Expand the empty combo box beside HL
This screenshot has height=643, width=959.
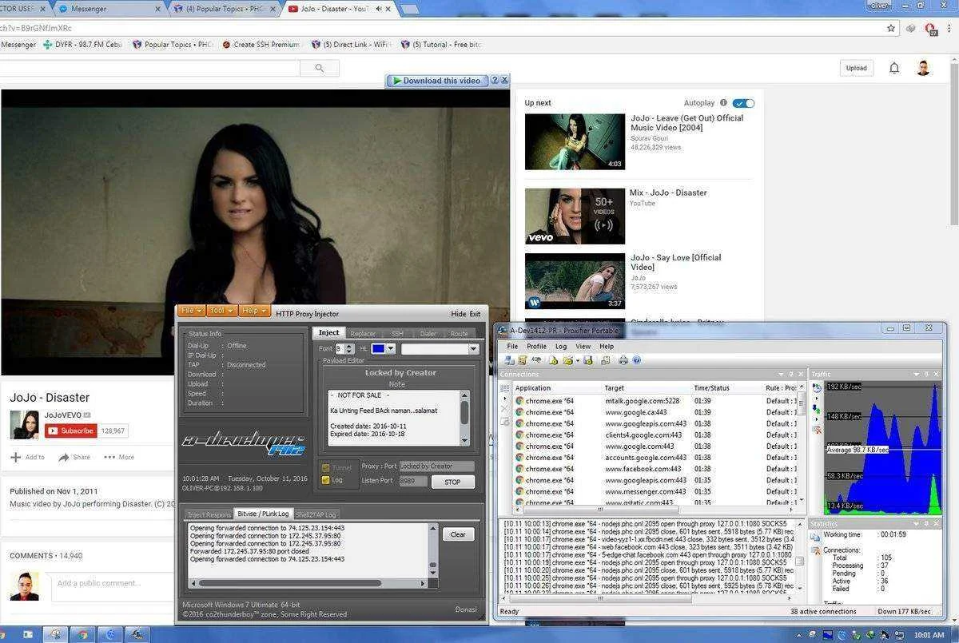point(474,349)
